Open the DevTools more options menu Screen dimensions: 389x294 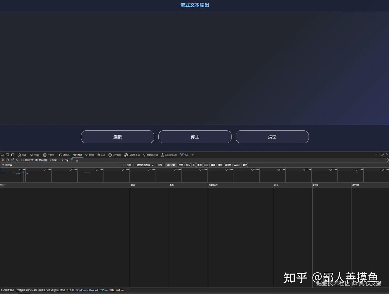[377, 154]
